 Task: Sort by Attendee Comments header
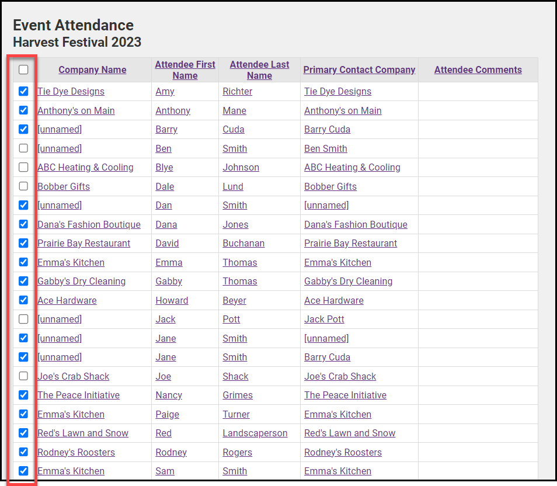click(478, 70)
